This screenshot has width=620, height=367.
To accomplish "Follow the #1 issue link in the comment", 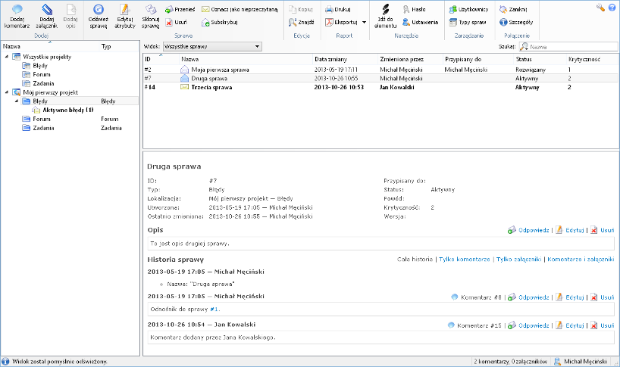I will [x=214, y=309].
